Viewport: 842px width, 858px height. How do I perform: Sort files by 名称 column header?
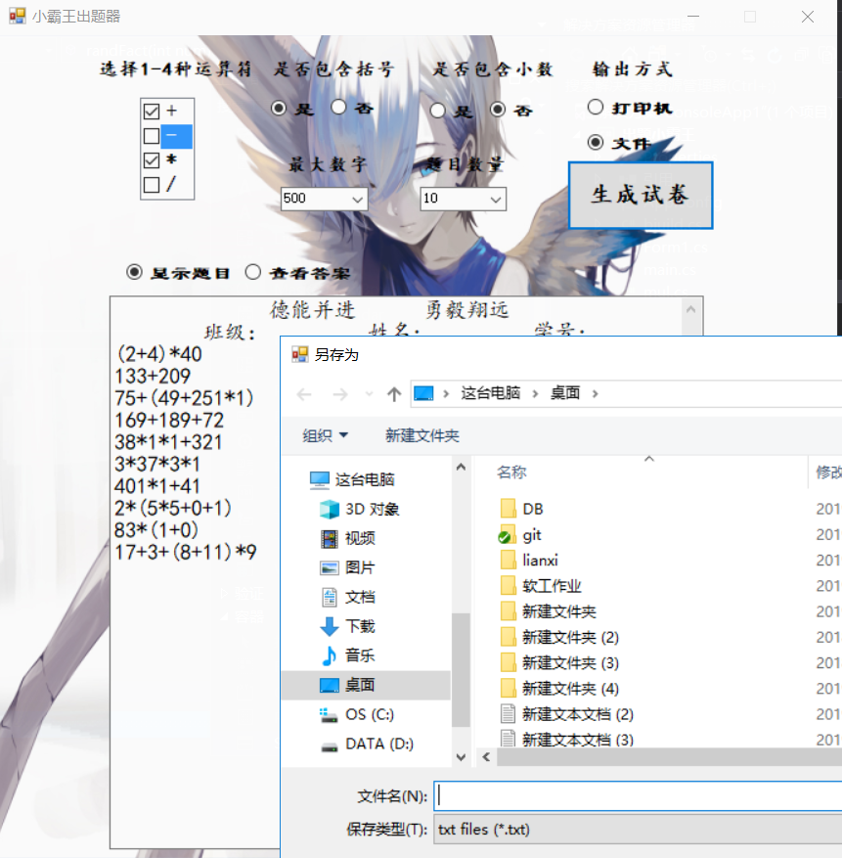511,473
